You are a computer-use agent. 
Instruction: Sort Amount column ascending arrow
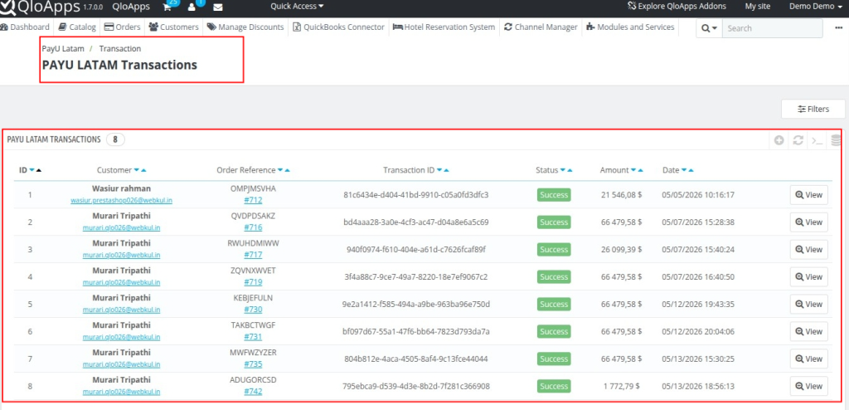(x=641, y=170)
